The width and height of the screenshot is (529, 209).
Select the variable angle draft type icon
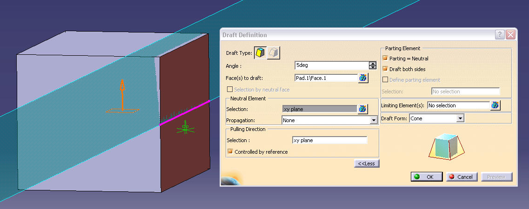[x=274, y=53]
